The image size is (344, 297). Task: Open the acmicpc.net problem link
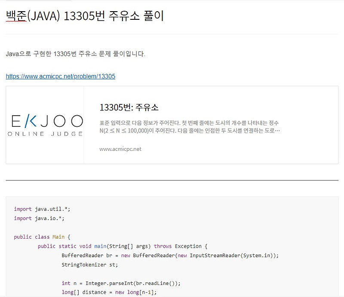tap(60, 77)
